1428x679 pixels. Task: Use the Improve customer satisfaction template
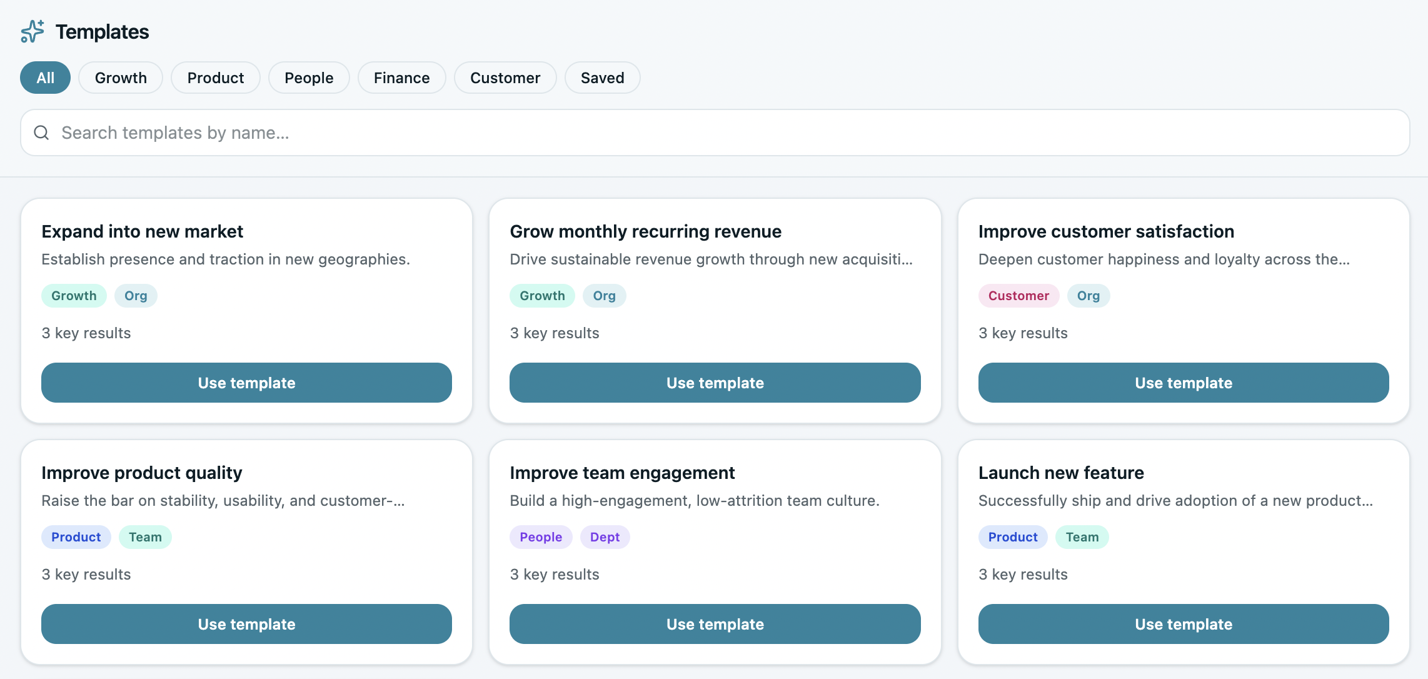1184,383
